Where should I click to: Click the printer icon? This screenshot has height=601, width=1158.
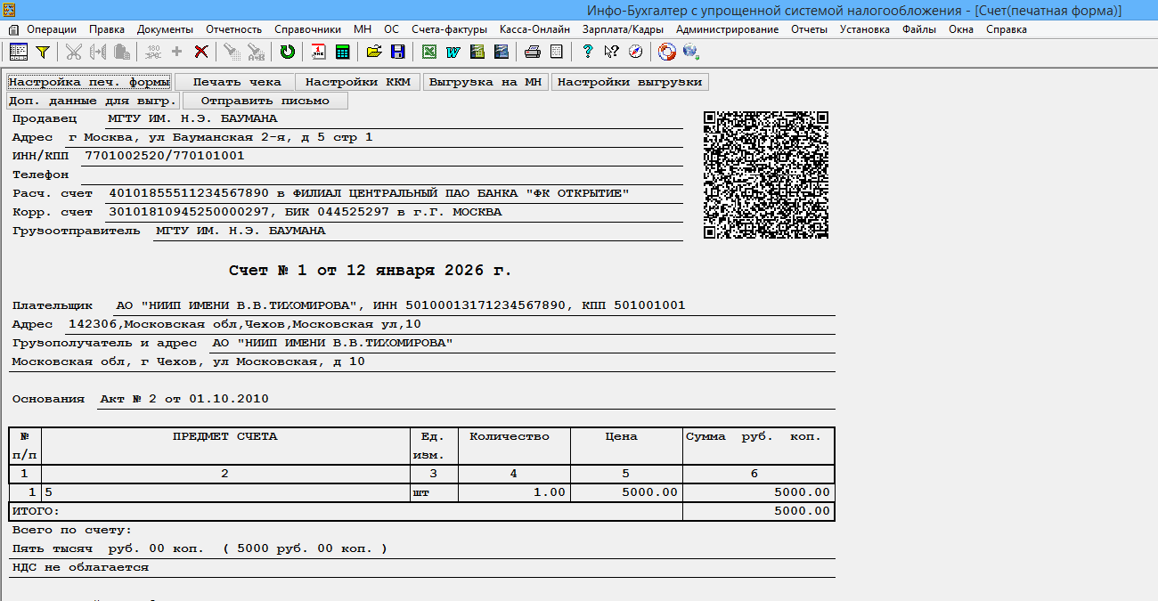point(532,52)
